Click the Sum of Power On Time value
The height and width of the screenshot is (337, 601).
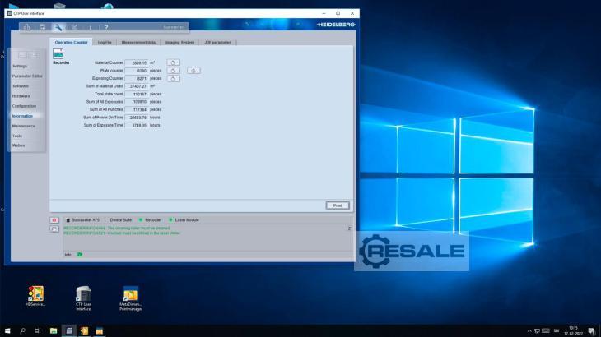point(137,118)
